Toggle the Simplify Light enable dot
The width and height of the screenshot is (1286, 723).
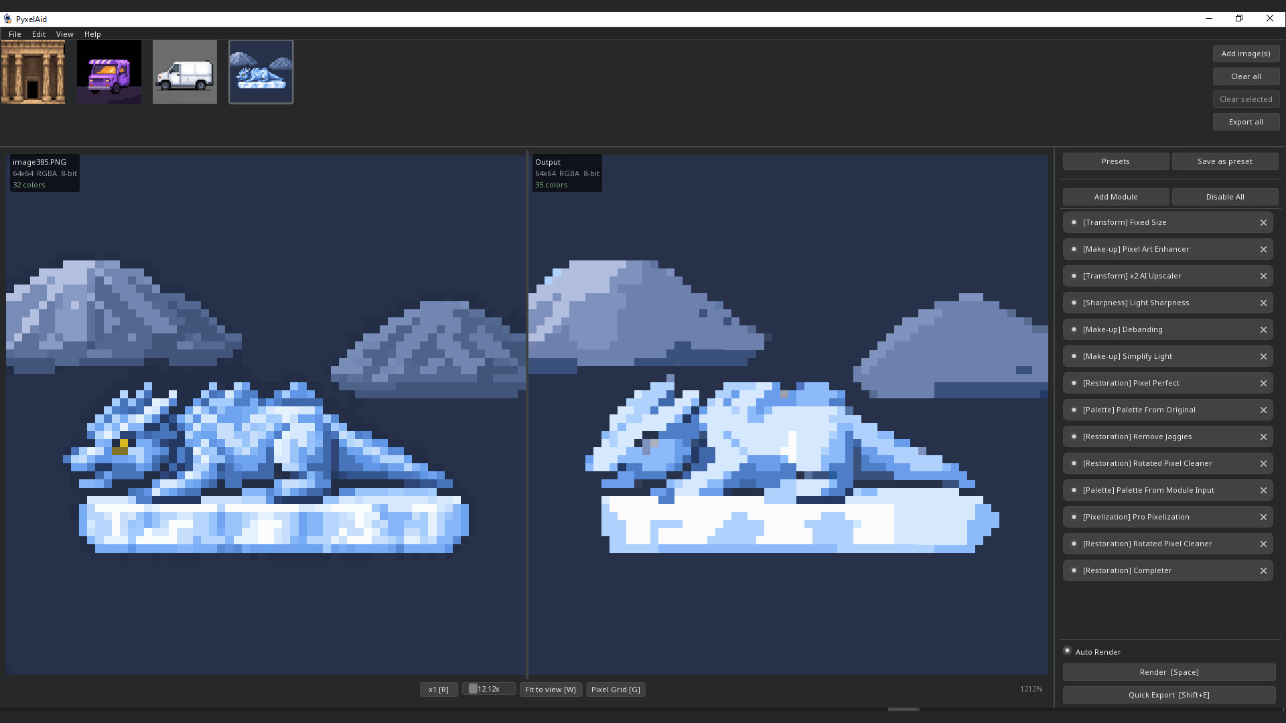pos(1074,356)
